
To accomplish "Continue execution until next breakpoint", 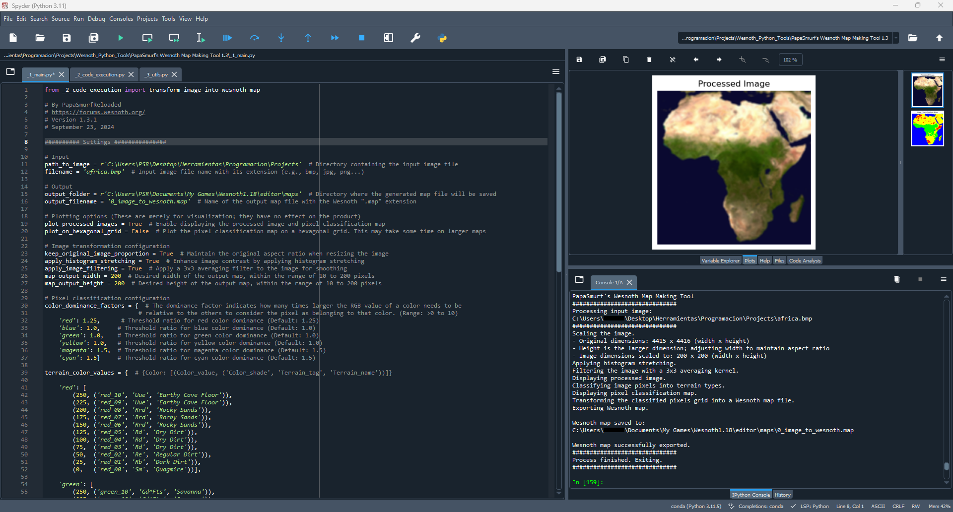I will click(335, 38).
